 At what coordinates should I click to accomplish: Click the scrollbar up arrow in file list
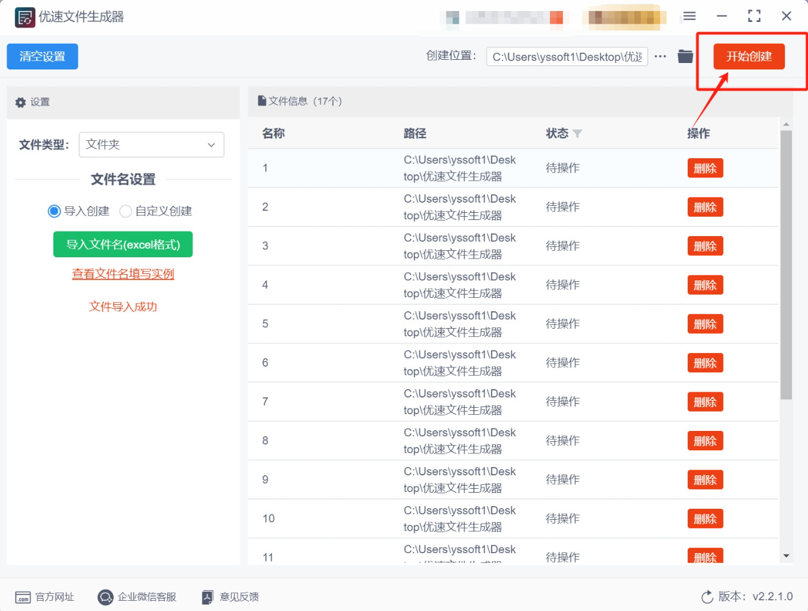point(786,123)
